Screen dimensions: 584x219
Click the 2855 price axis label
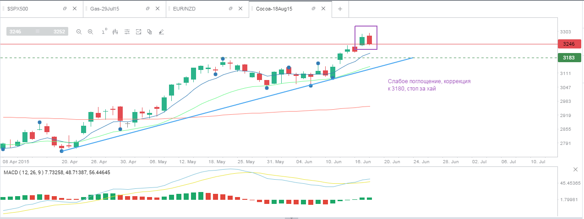click(x=565, y=129)
